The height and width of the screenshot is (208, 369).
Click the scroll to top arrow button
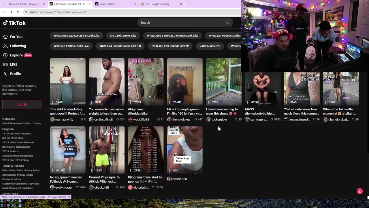tap(360, 191)
